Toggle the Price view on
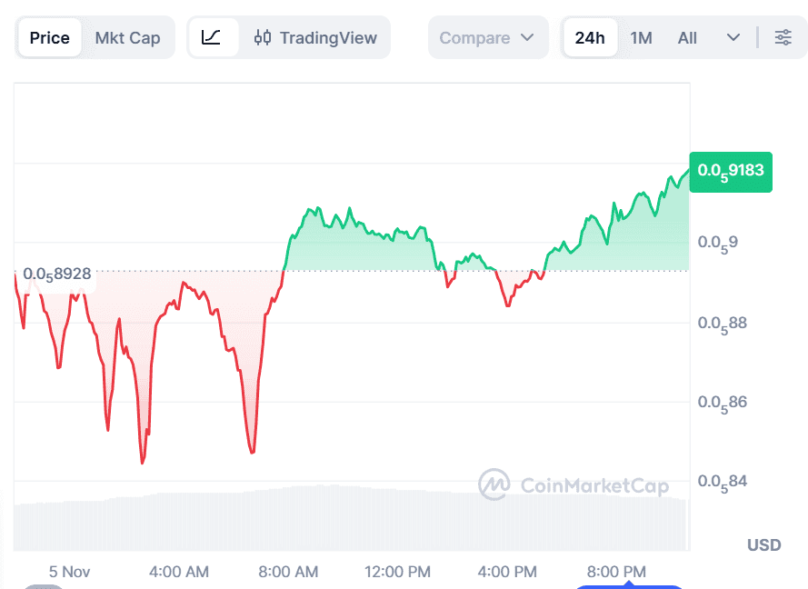The image size is (808, 589). (49, 38)
